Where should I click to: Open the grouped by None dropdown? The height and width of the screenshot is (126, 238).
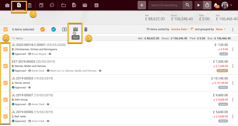221,29
